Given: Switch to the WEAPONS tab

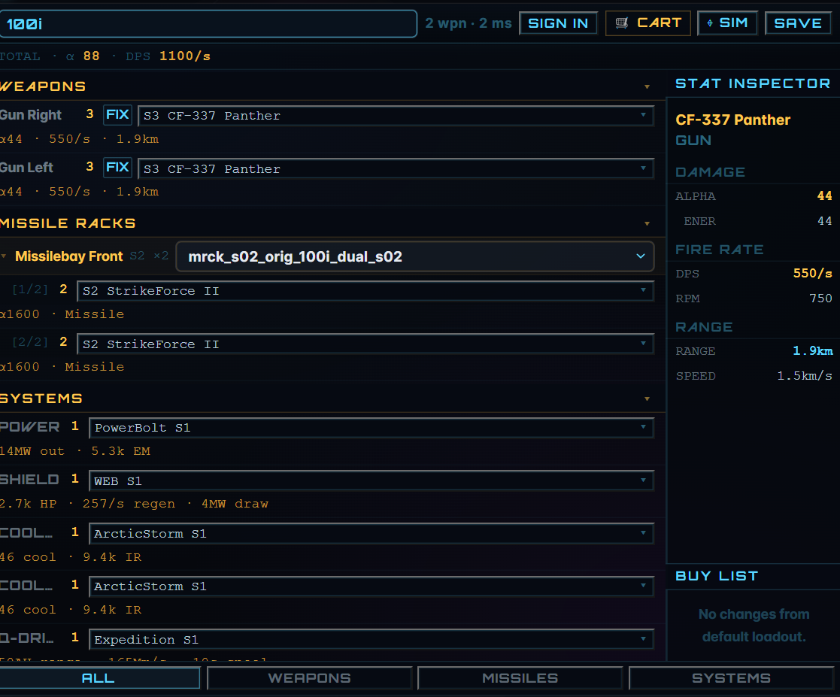Looking at the screenshot, I should coord(310,678).
